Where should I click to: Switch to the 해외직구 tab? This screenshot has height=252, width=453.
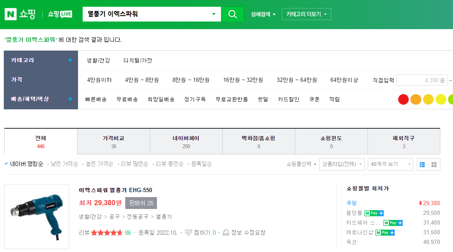click(404, 141)
